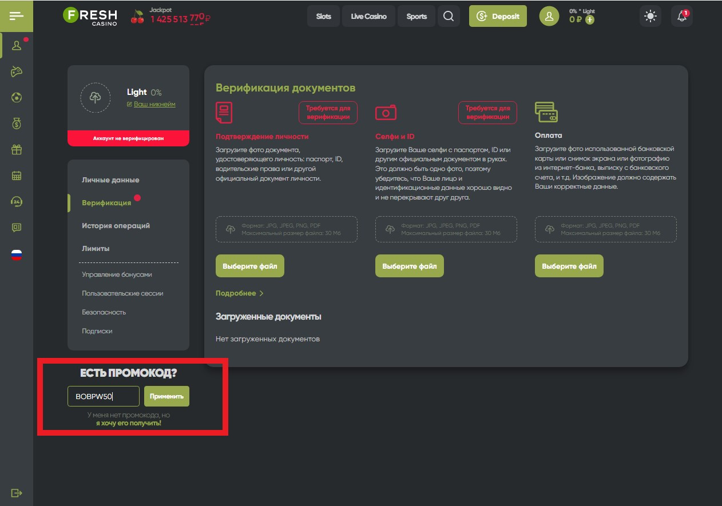Open the user profile avatar menu
The width and height of the screenshot is (722, 506).
[x=549, y=17]
